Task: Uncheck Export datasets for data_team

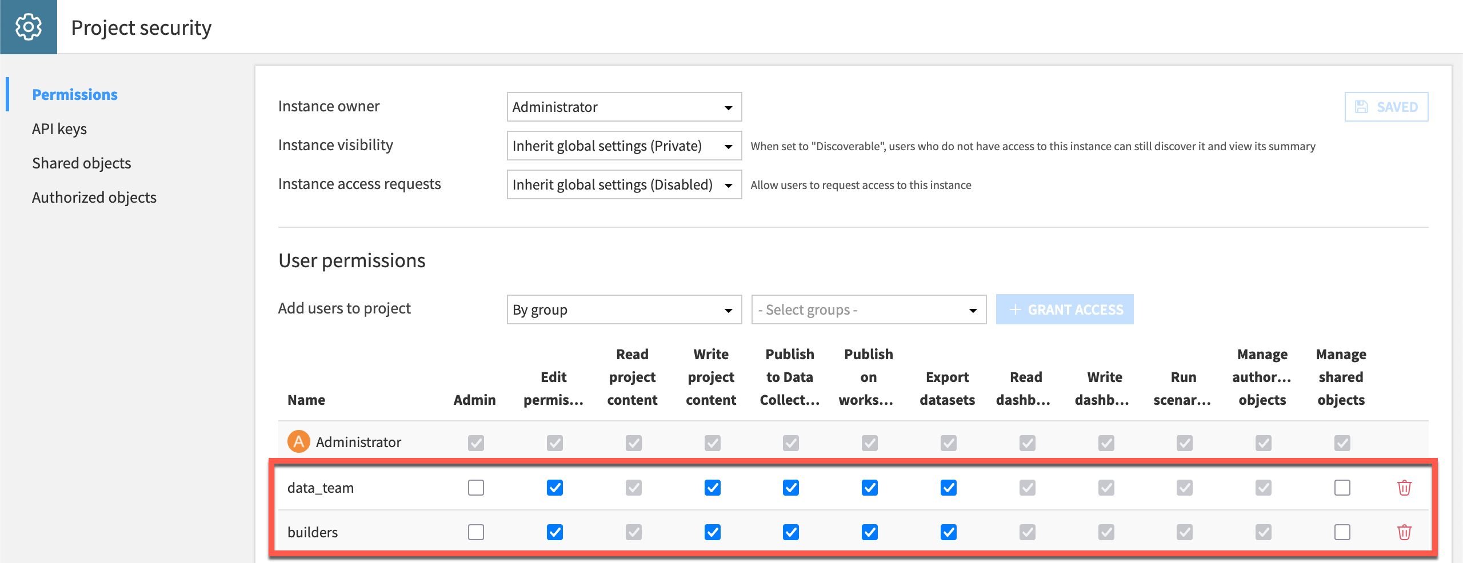Action: tap(948, 488)
